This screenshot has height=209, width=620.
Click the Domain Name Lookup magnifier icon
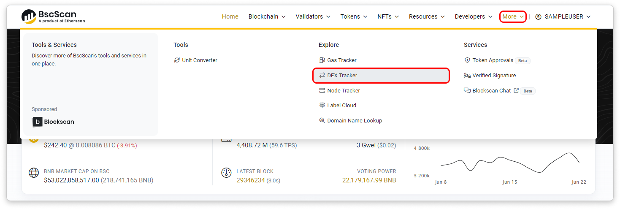[x=322, y=121]
